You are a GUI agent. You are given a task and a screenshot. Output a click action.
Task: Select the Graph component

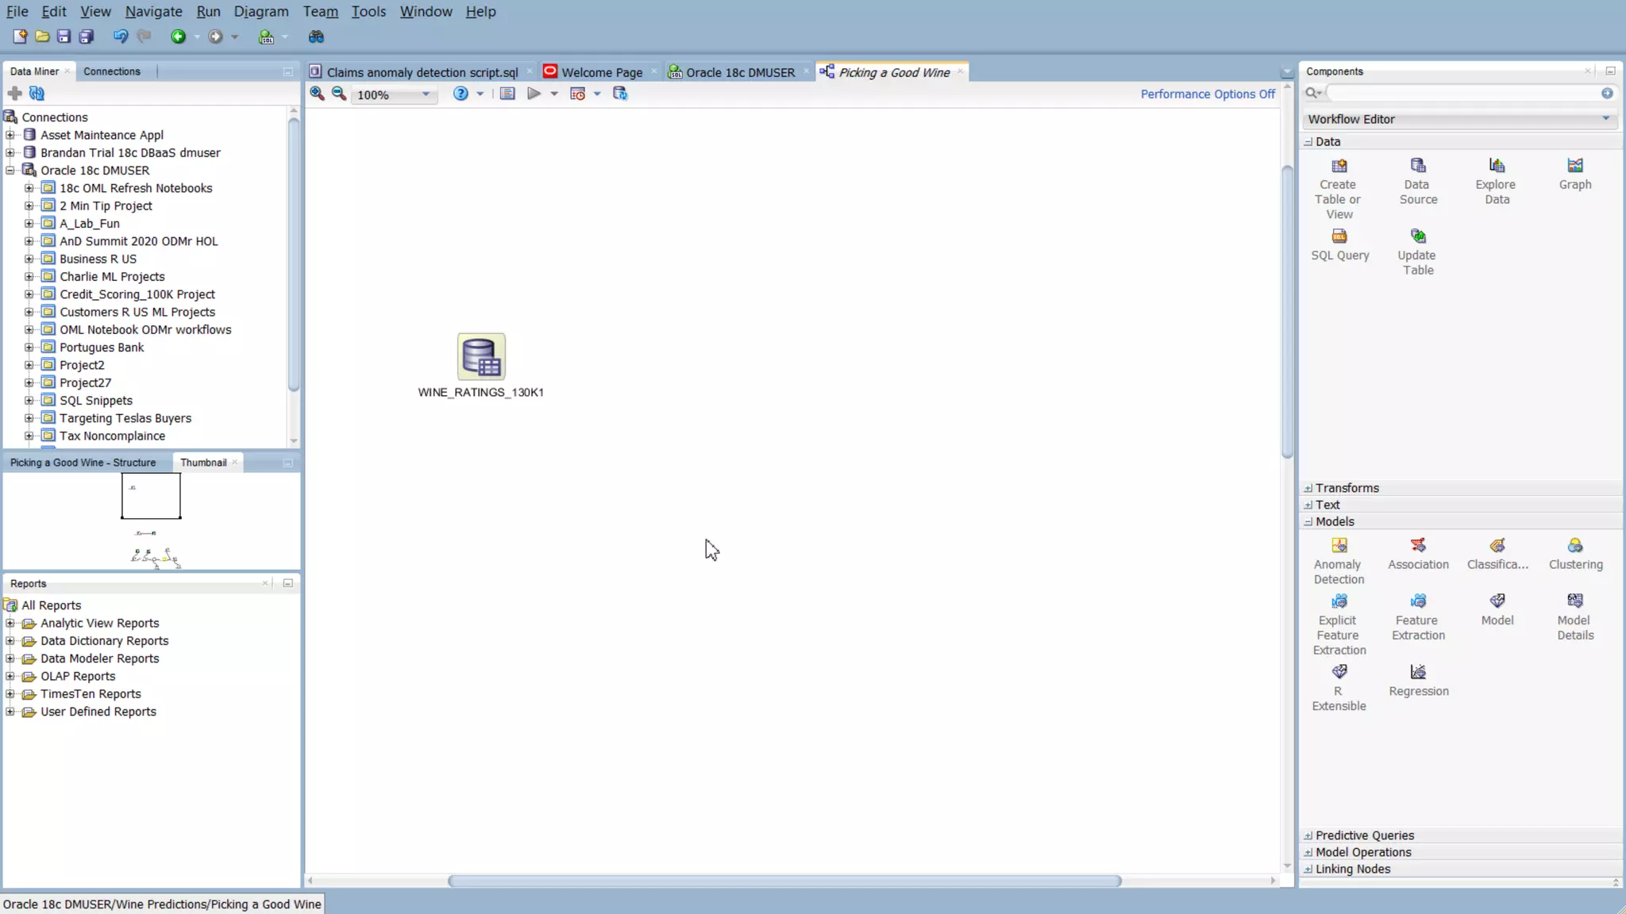click(1575, 175)
